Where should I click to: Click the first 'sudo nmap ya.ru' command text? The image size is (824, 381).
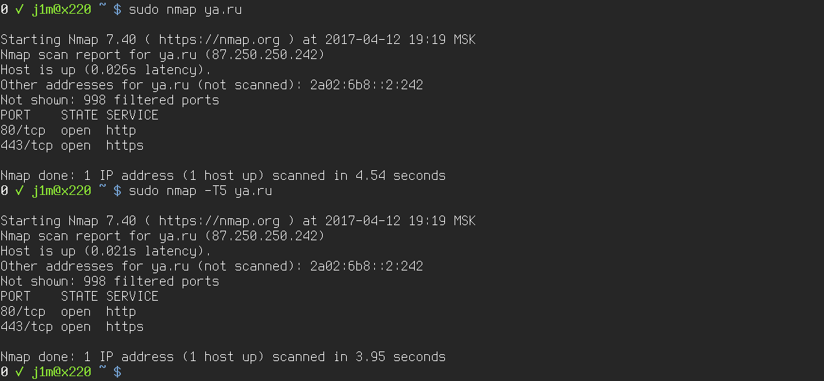coord(185,10)
